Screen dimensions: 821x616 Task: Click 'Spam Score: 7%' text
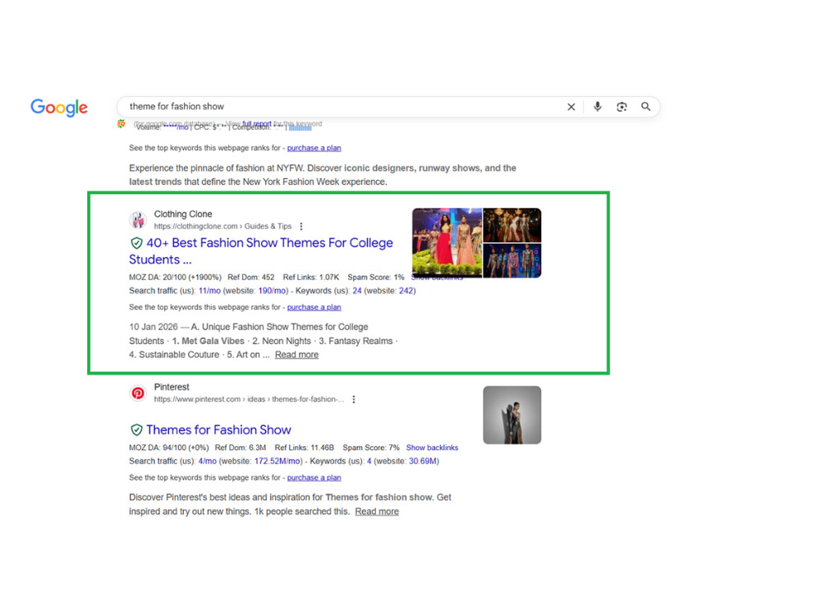pyautogui.click(x=371, y=448)
